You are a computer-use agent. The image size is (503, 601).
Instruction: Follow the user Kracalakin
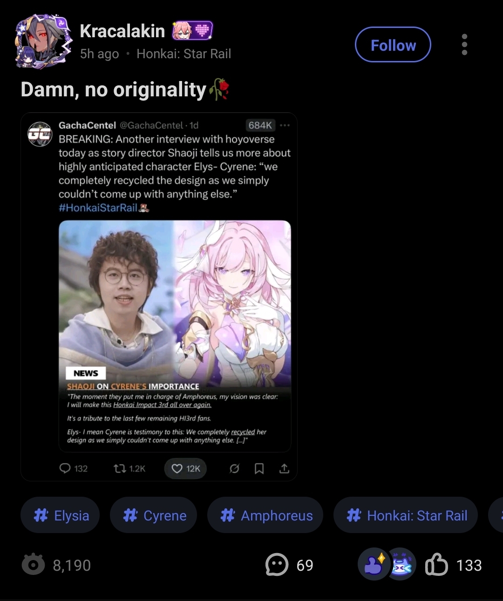[393, 45]
